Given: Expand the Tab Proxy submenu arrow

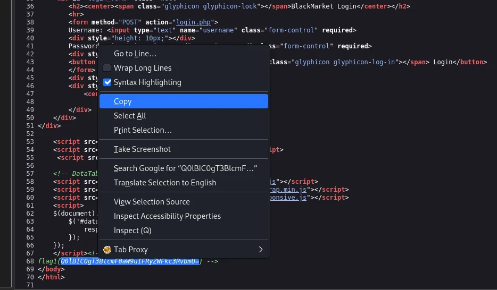Looking at the screenshot, I should [x=261, y=250].
